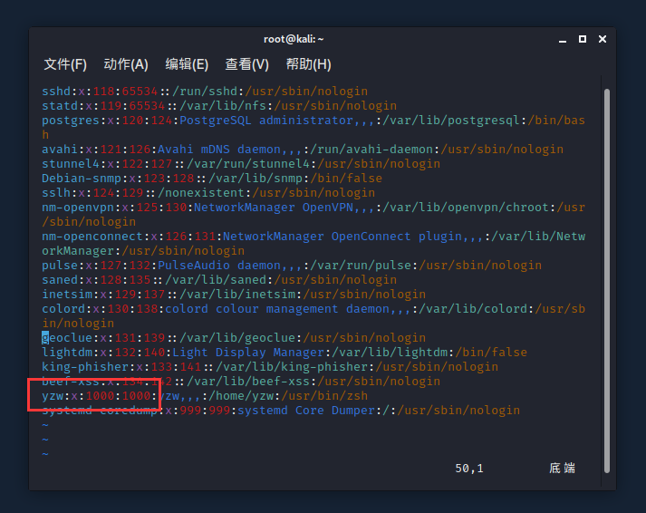Minimize the root@kali terminal window
The width and height of the screenshot is (646, 513).
tap(563, 39)
